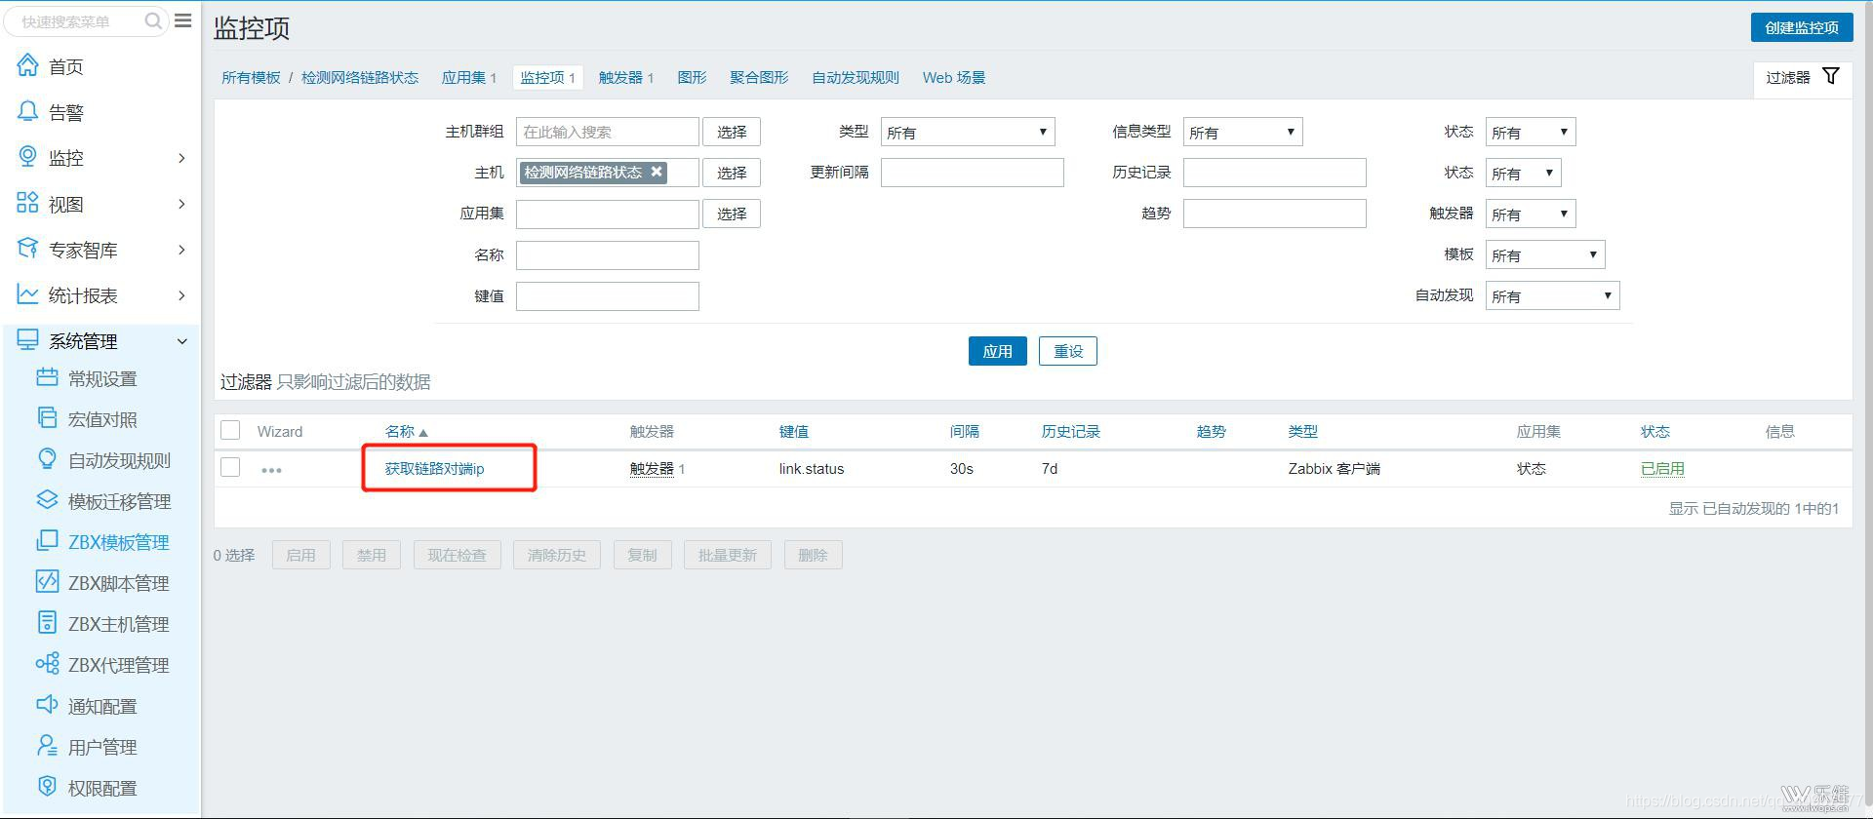This screenshot has width=1873, height=819.
Task: Switch to 图形 tab
Action: coord(692,77)
